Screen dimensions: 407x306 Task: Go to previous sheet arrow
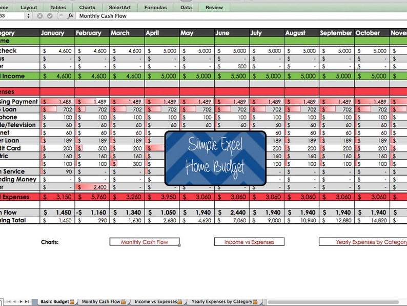click(14, 301)
